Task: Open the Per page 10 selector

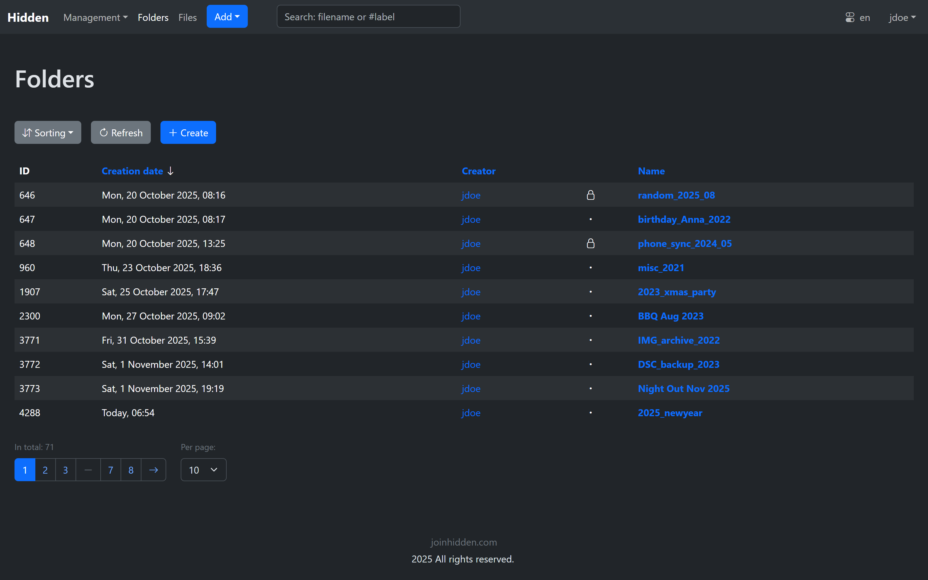Action: pyautogui.click(x=203, y=469)
